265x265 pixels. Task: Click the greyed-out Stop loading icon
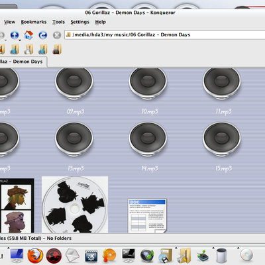pos(57,35)
